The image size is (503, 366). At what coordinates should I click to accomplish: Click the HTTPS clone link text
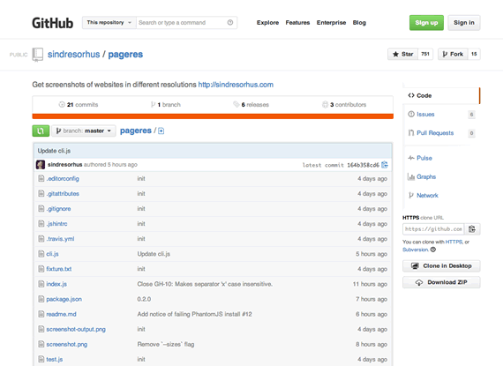click(x=454, y=242)
